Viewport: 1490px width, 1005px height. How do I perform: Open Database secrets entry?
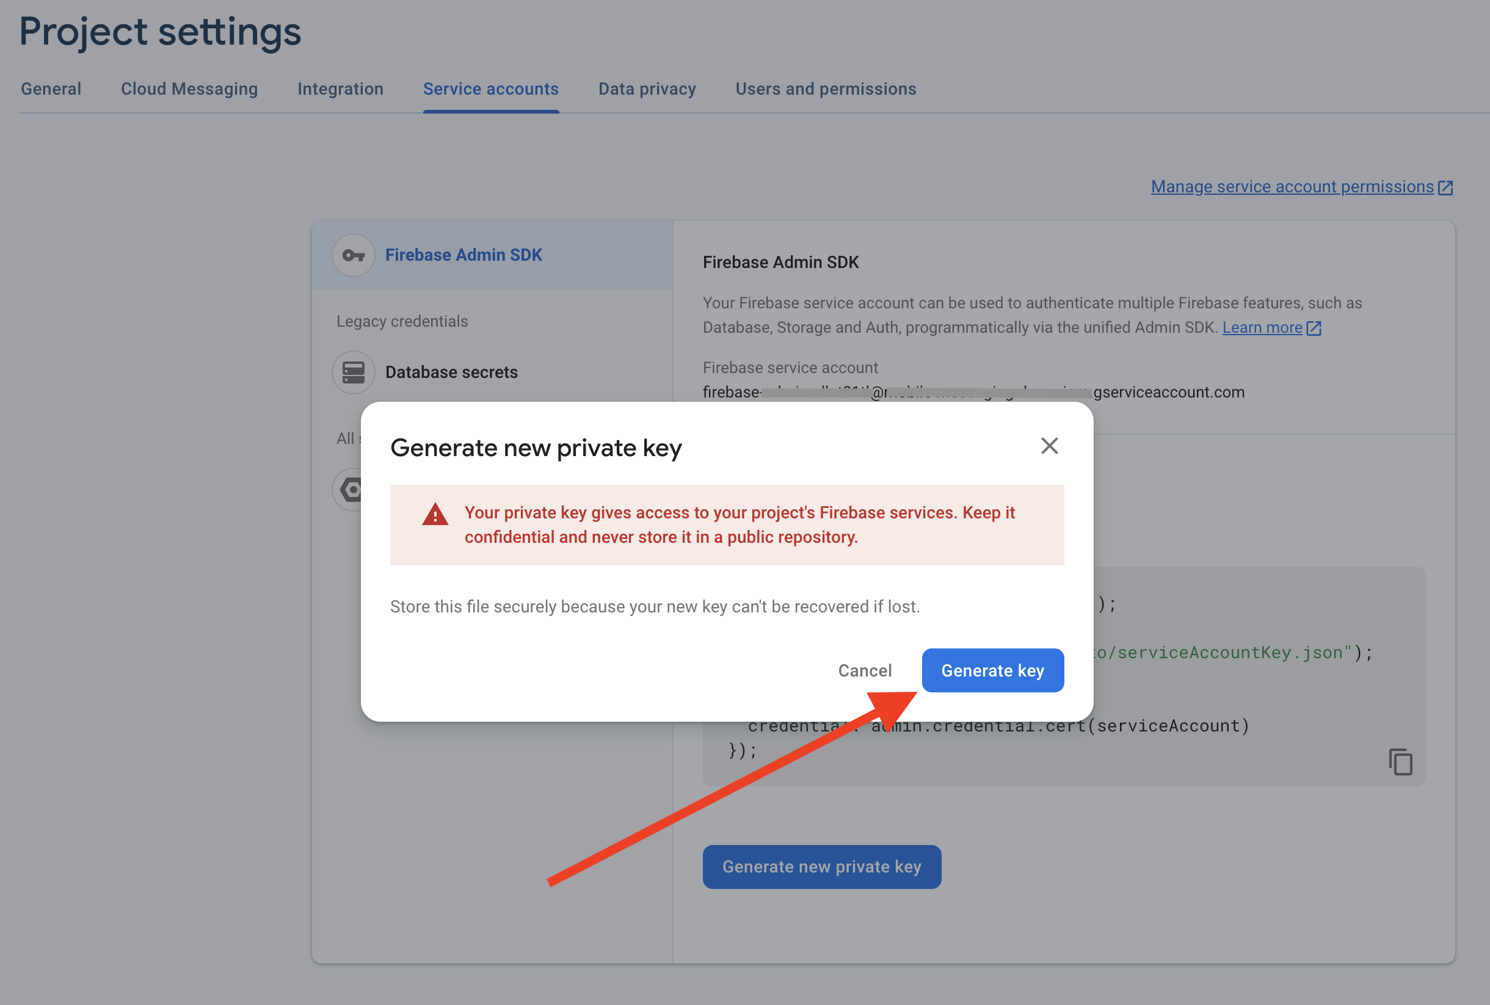click(x=451, y=372)
